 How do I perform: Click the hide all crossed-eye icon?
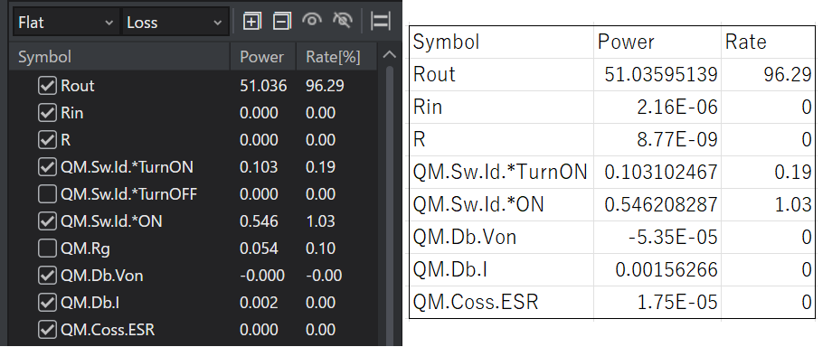pyautogui.click(x=343, y=21)
